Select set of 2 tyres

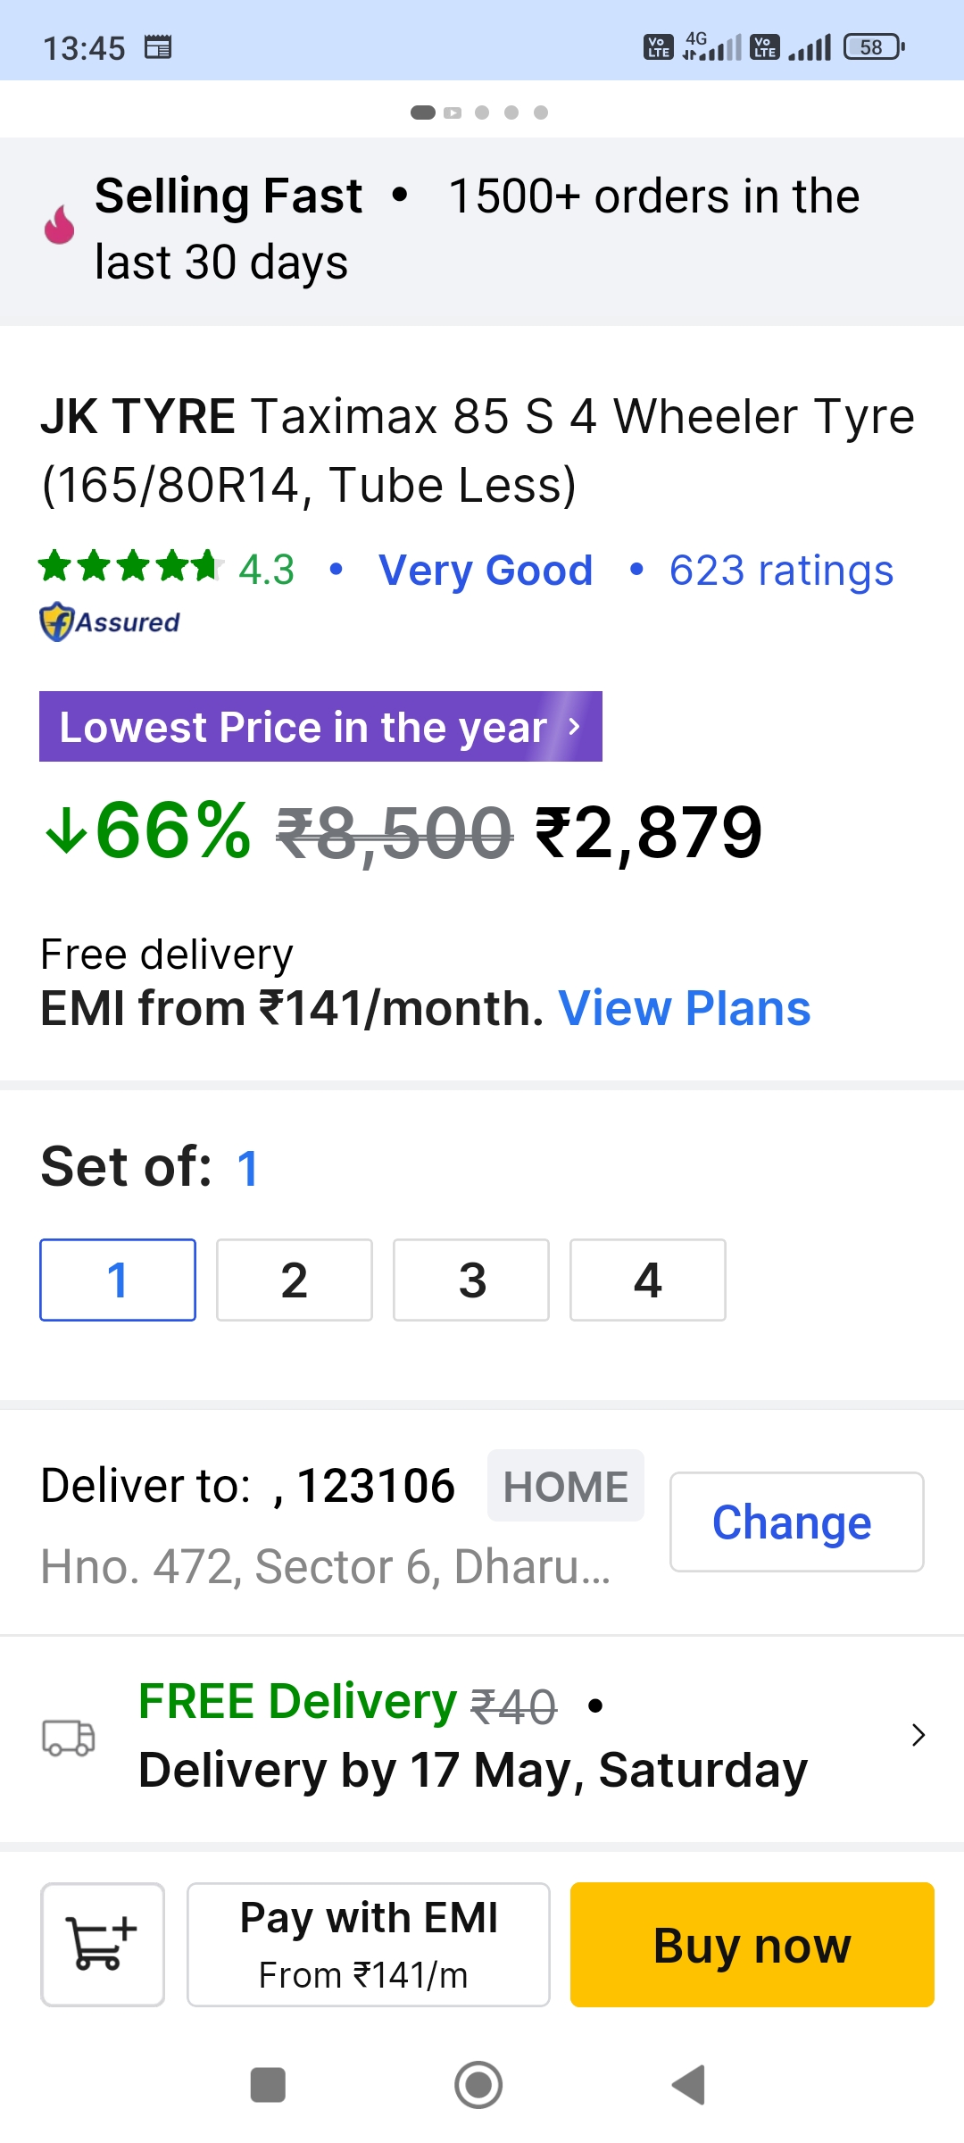[x=295, y=1280]
